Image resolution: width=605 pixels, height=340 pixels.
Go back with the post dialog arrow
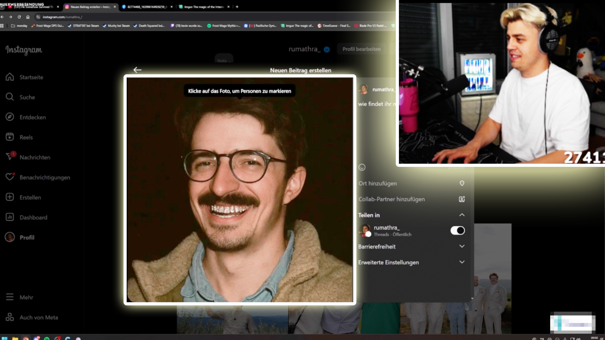pyautogui.click(x=137, y=70)
